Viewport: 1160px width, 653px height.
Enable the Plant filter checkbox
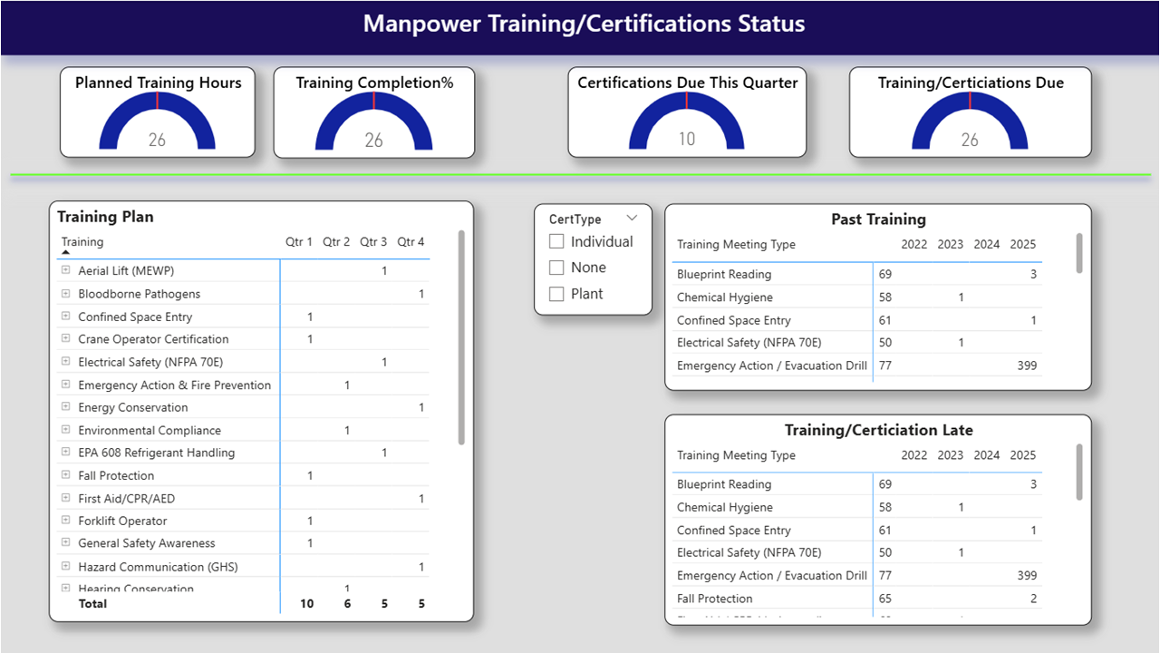coord(558,293)
